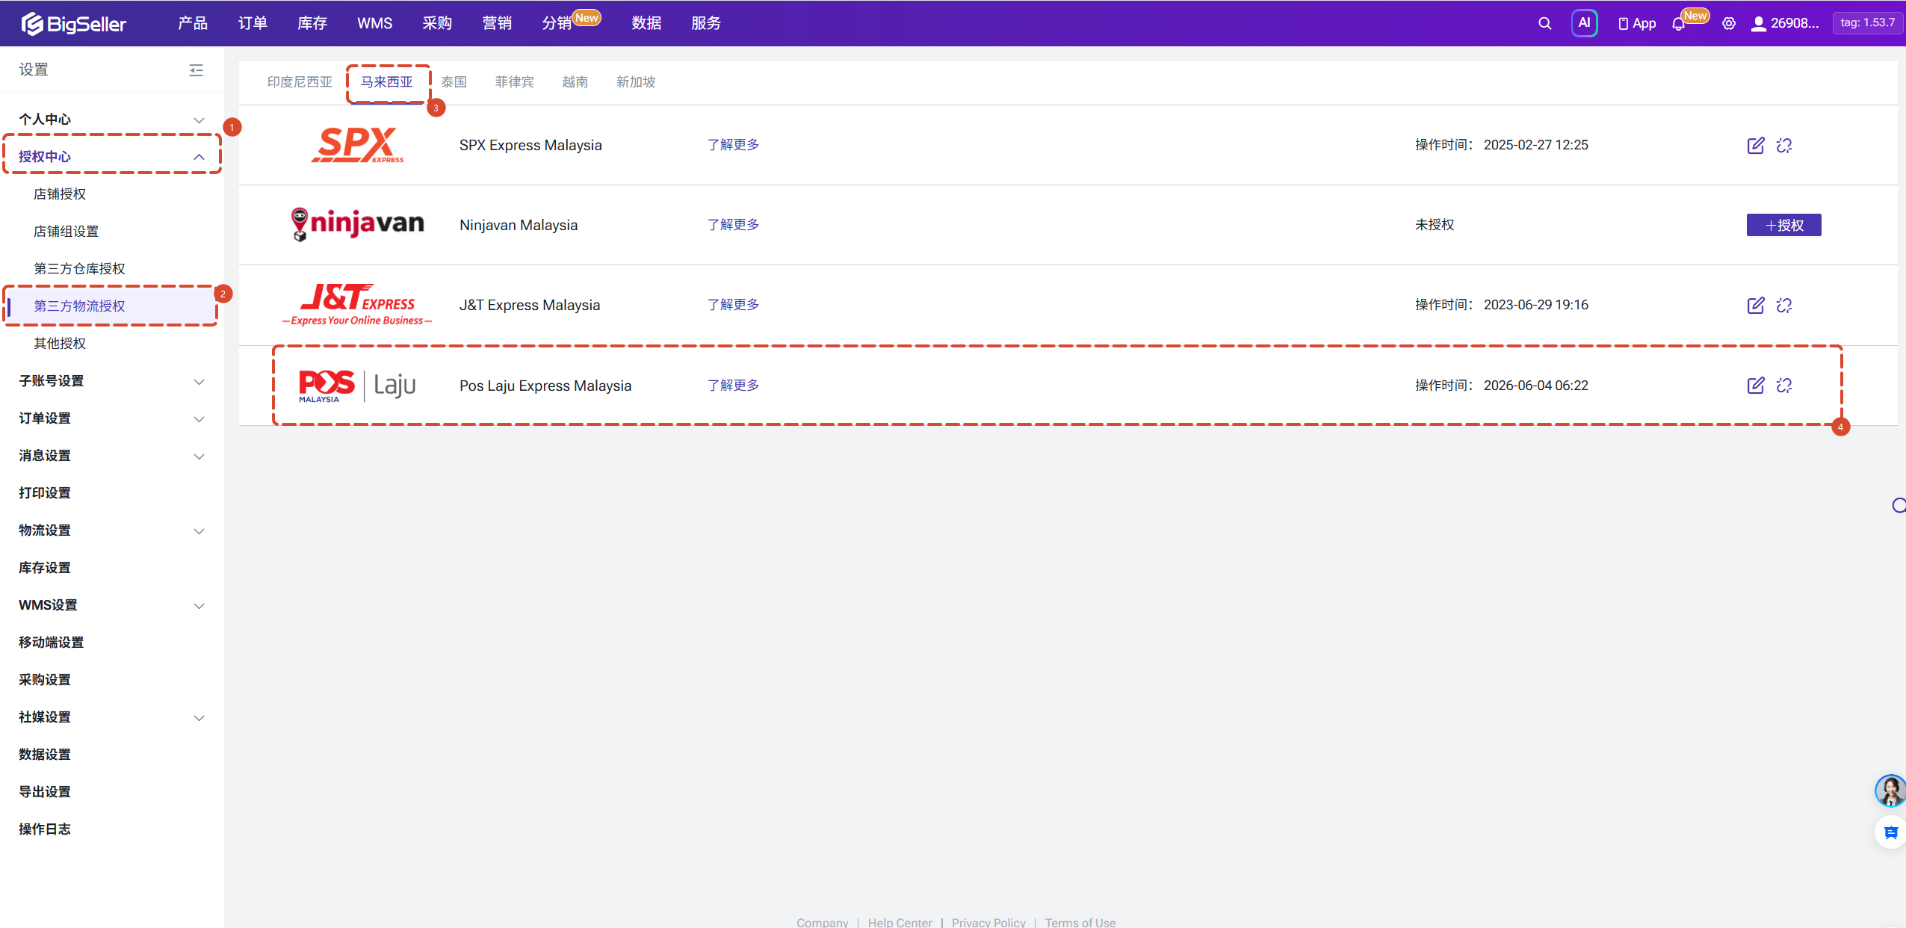The image size is (1906, 928).
Task: Edit the Pos Laju Express authorization
Action: [x=1755, y=385]
